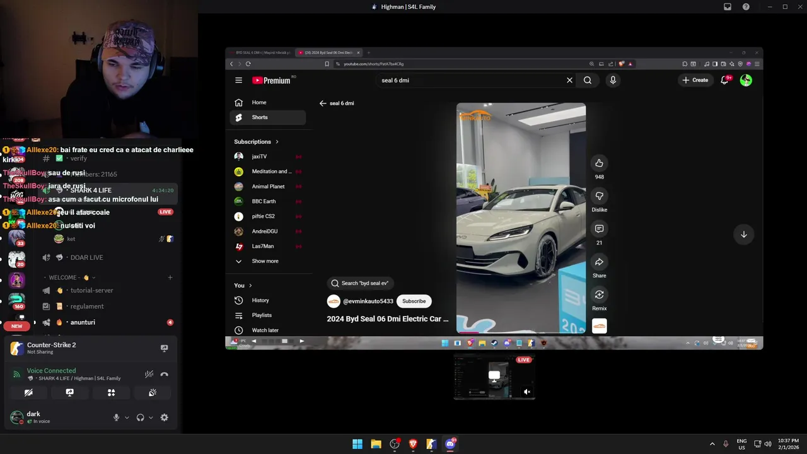Open OBS Studio from the Windows taskbar
807x454 pixels.
pos(395,444)
